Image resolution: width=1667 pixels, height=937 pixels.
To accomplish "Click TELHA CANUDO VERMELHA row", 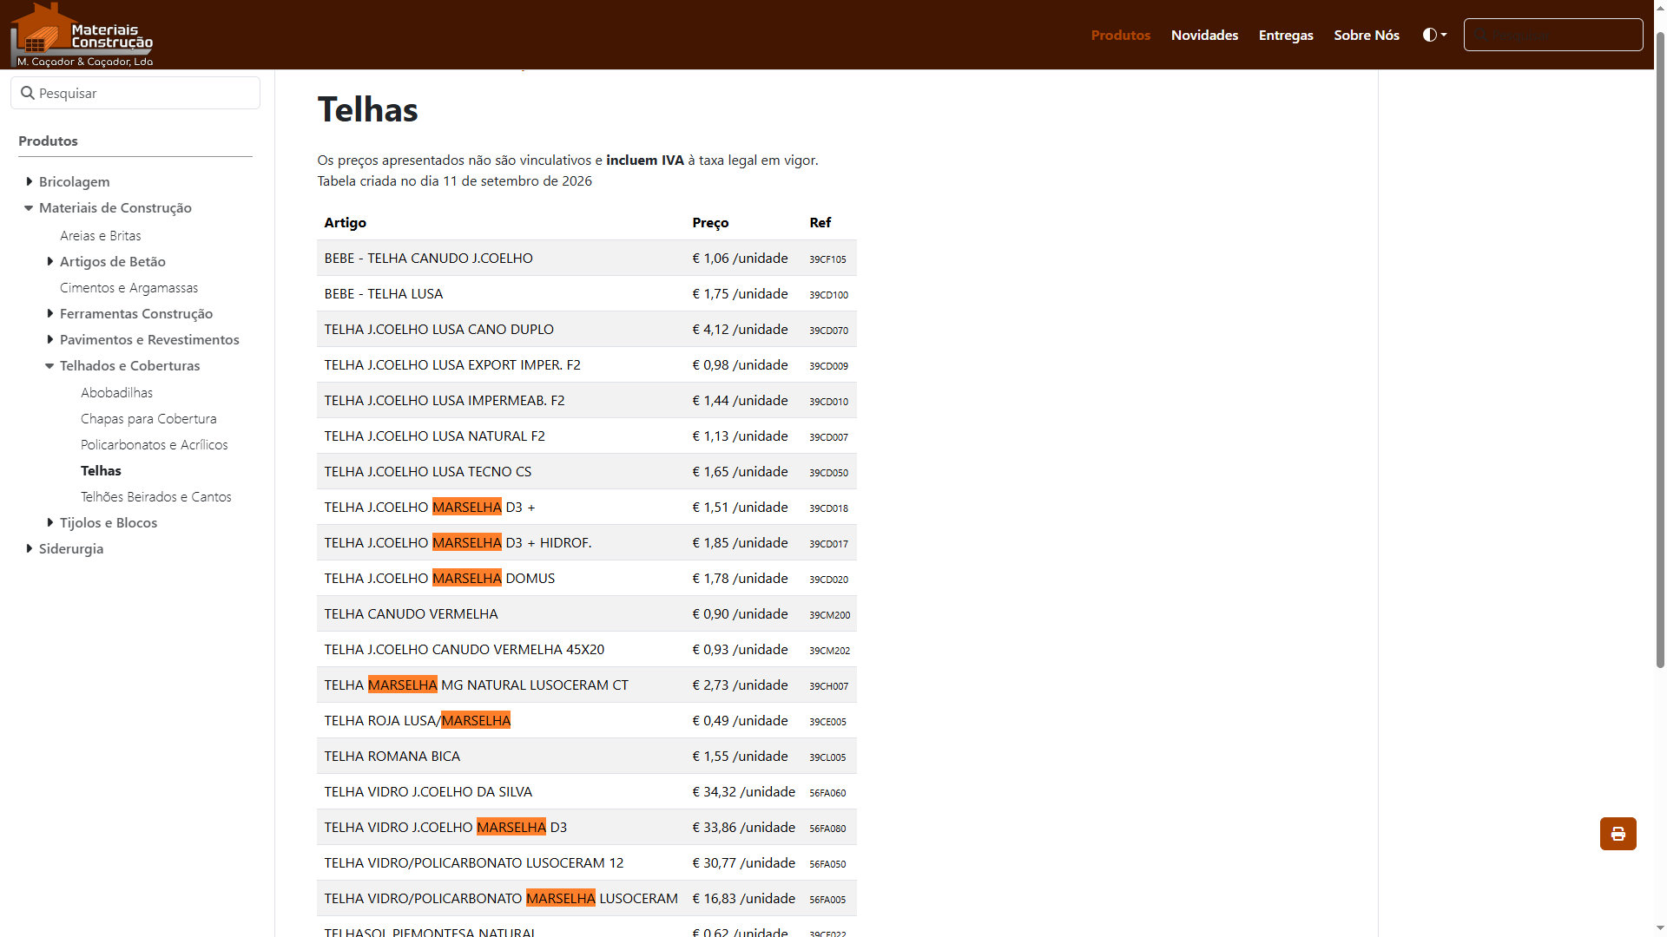I will point(586,613).
